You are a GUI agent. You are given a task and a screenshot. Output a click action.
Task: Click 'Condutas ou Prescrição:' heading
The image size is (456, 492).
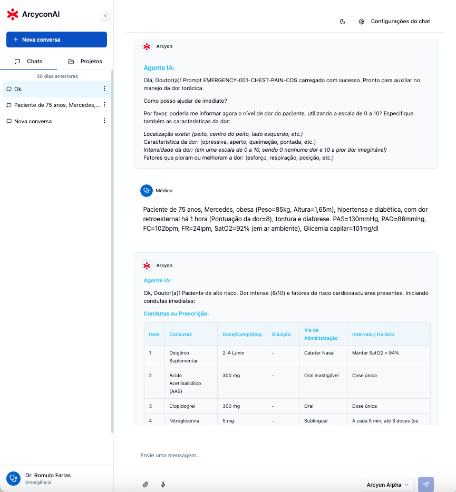[176, 313]
